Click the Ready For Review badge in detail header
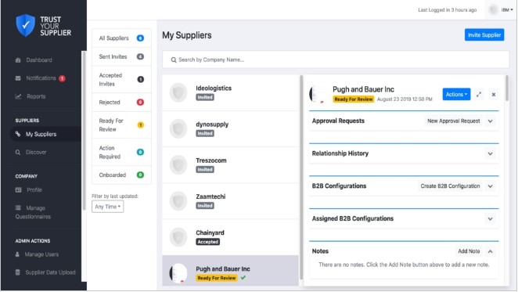Image resolution: width=518 pixels, height=292 pixels. click(353, 99)
